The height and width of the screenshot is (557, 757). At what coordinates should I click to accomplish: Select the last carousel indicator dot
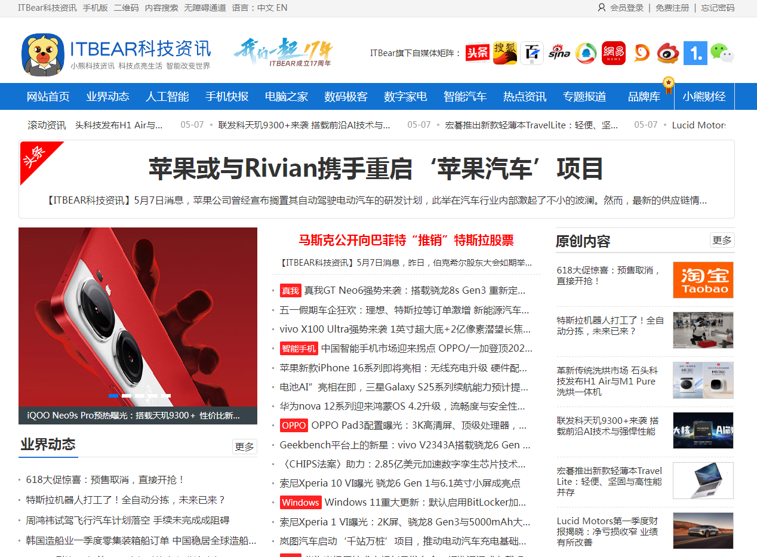tap(166, 395)
